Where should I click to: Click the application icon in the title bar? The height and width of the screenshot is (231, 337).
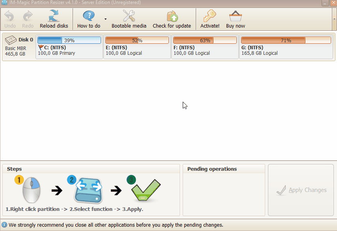(4, 2)
